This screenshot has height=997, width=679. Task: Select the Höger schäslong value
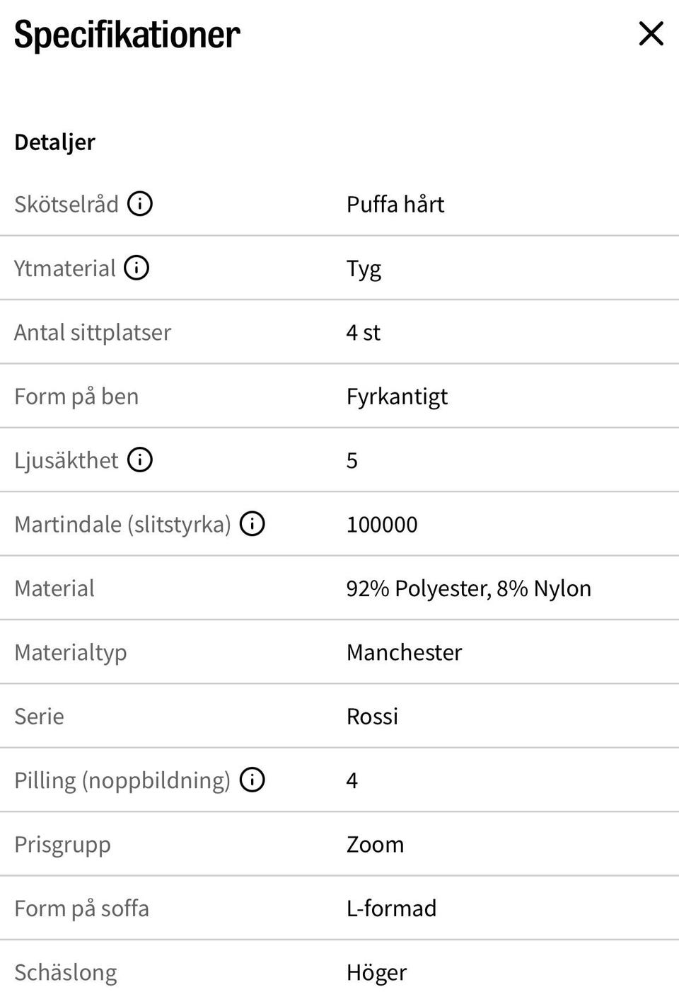(x=376, y=972)
